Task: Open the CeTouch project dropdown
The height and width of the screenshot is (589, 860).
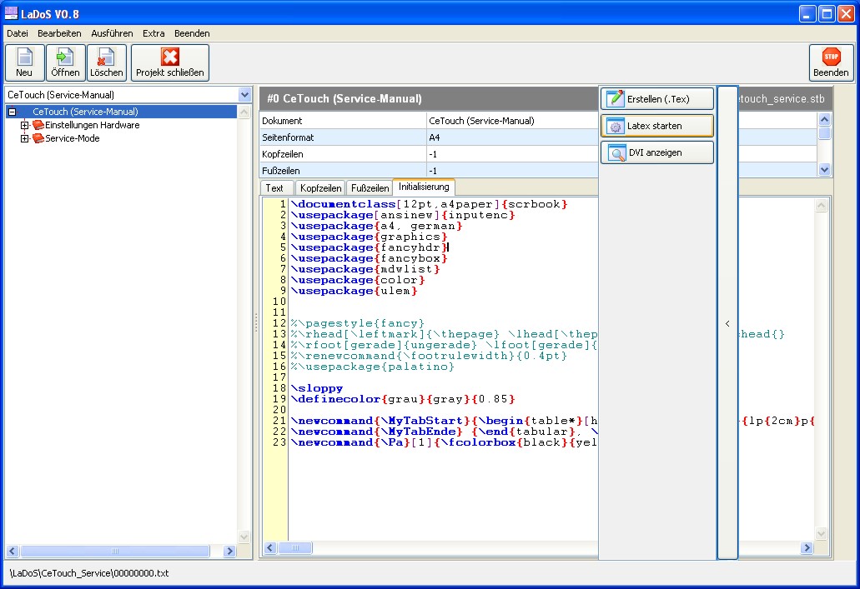Action: coord(244,95)
